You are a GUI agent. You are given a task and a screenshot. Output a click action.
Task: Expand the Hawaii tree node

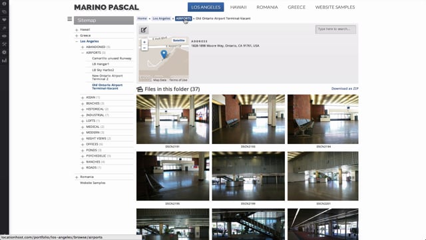77,29
